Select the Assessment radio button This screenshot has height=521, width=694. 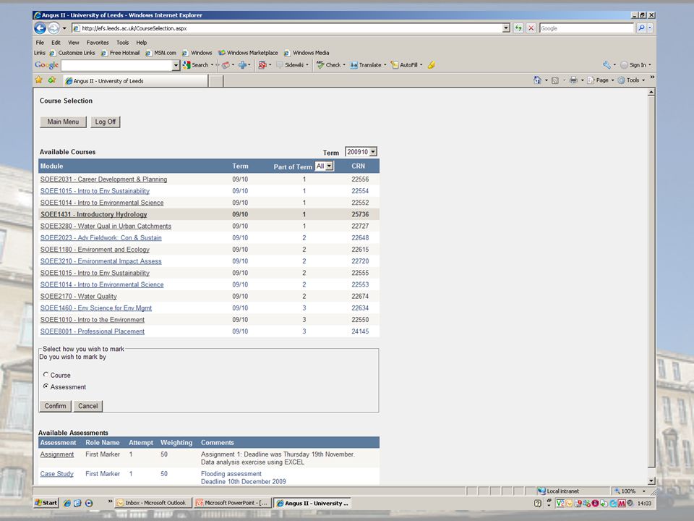click(46, 386)
